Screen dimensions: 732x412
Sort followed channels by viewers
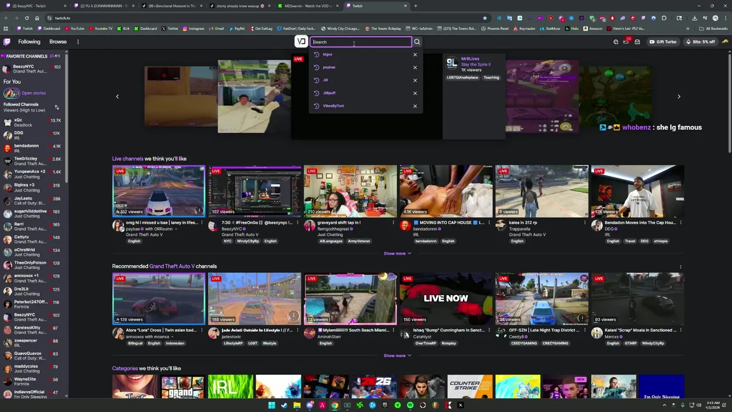pos(57,107)
